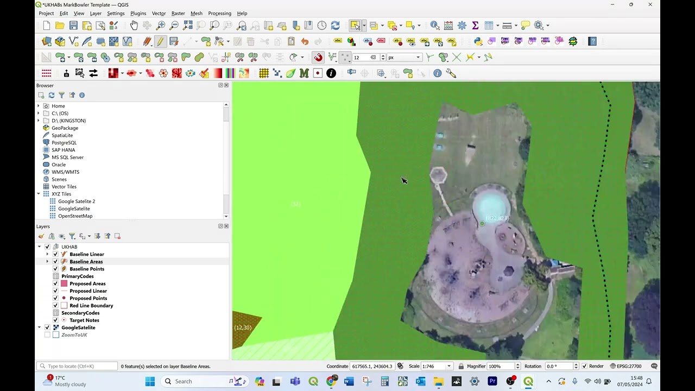This screenshot has width=695, height=391.
Task: Expand the Baseline Linear layer legend
Action: point(47,254)
